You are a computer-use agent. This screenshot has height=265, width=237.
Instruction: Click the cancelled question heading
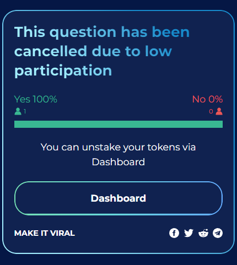102,51
